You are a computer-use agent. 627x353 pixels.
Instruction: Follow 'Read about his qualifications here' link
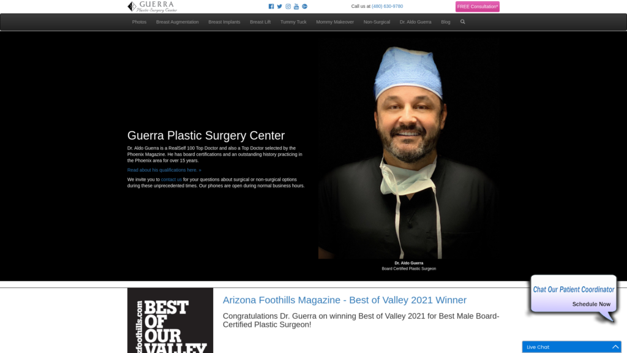click(x=164, y=170)
